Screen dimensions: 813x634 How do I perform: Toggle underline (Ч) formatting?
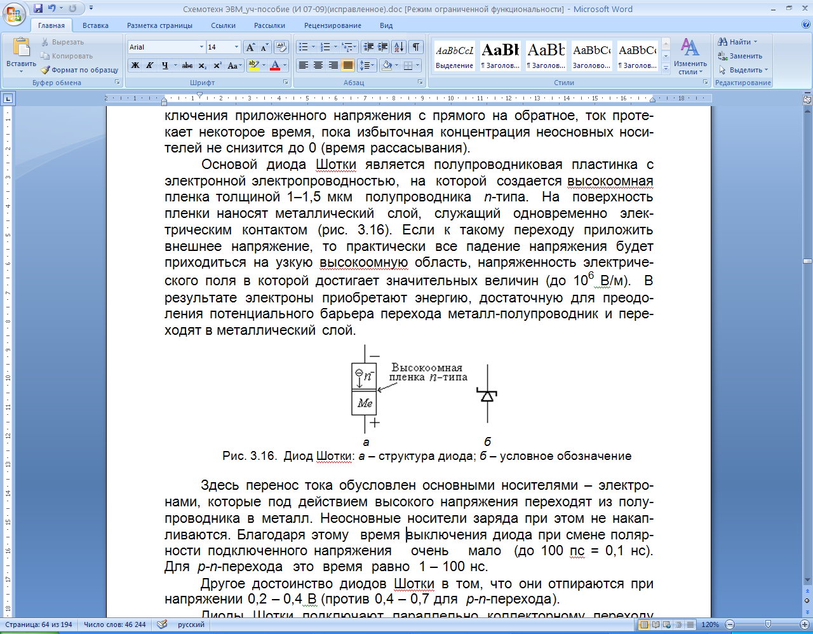(165, 65)
